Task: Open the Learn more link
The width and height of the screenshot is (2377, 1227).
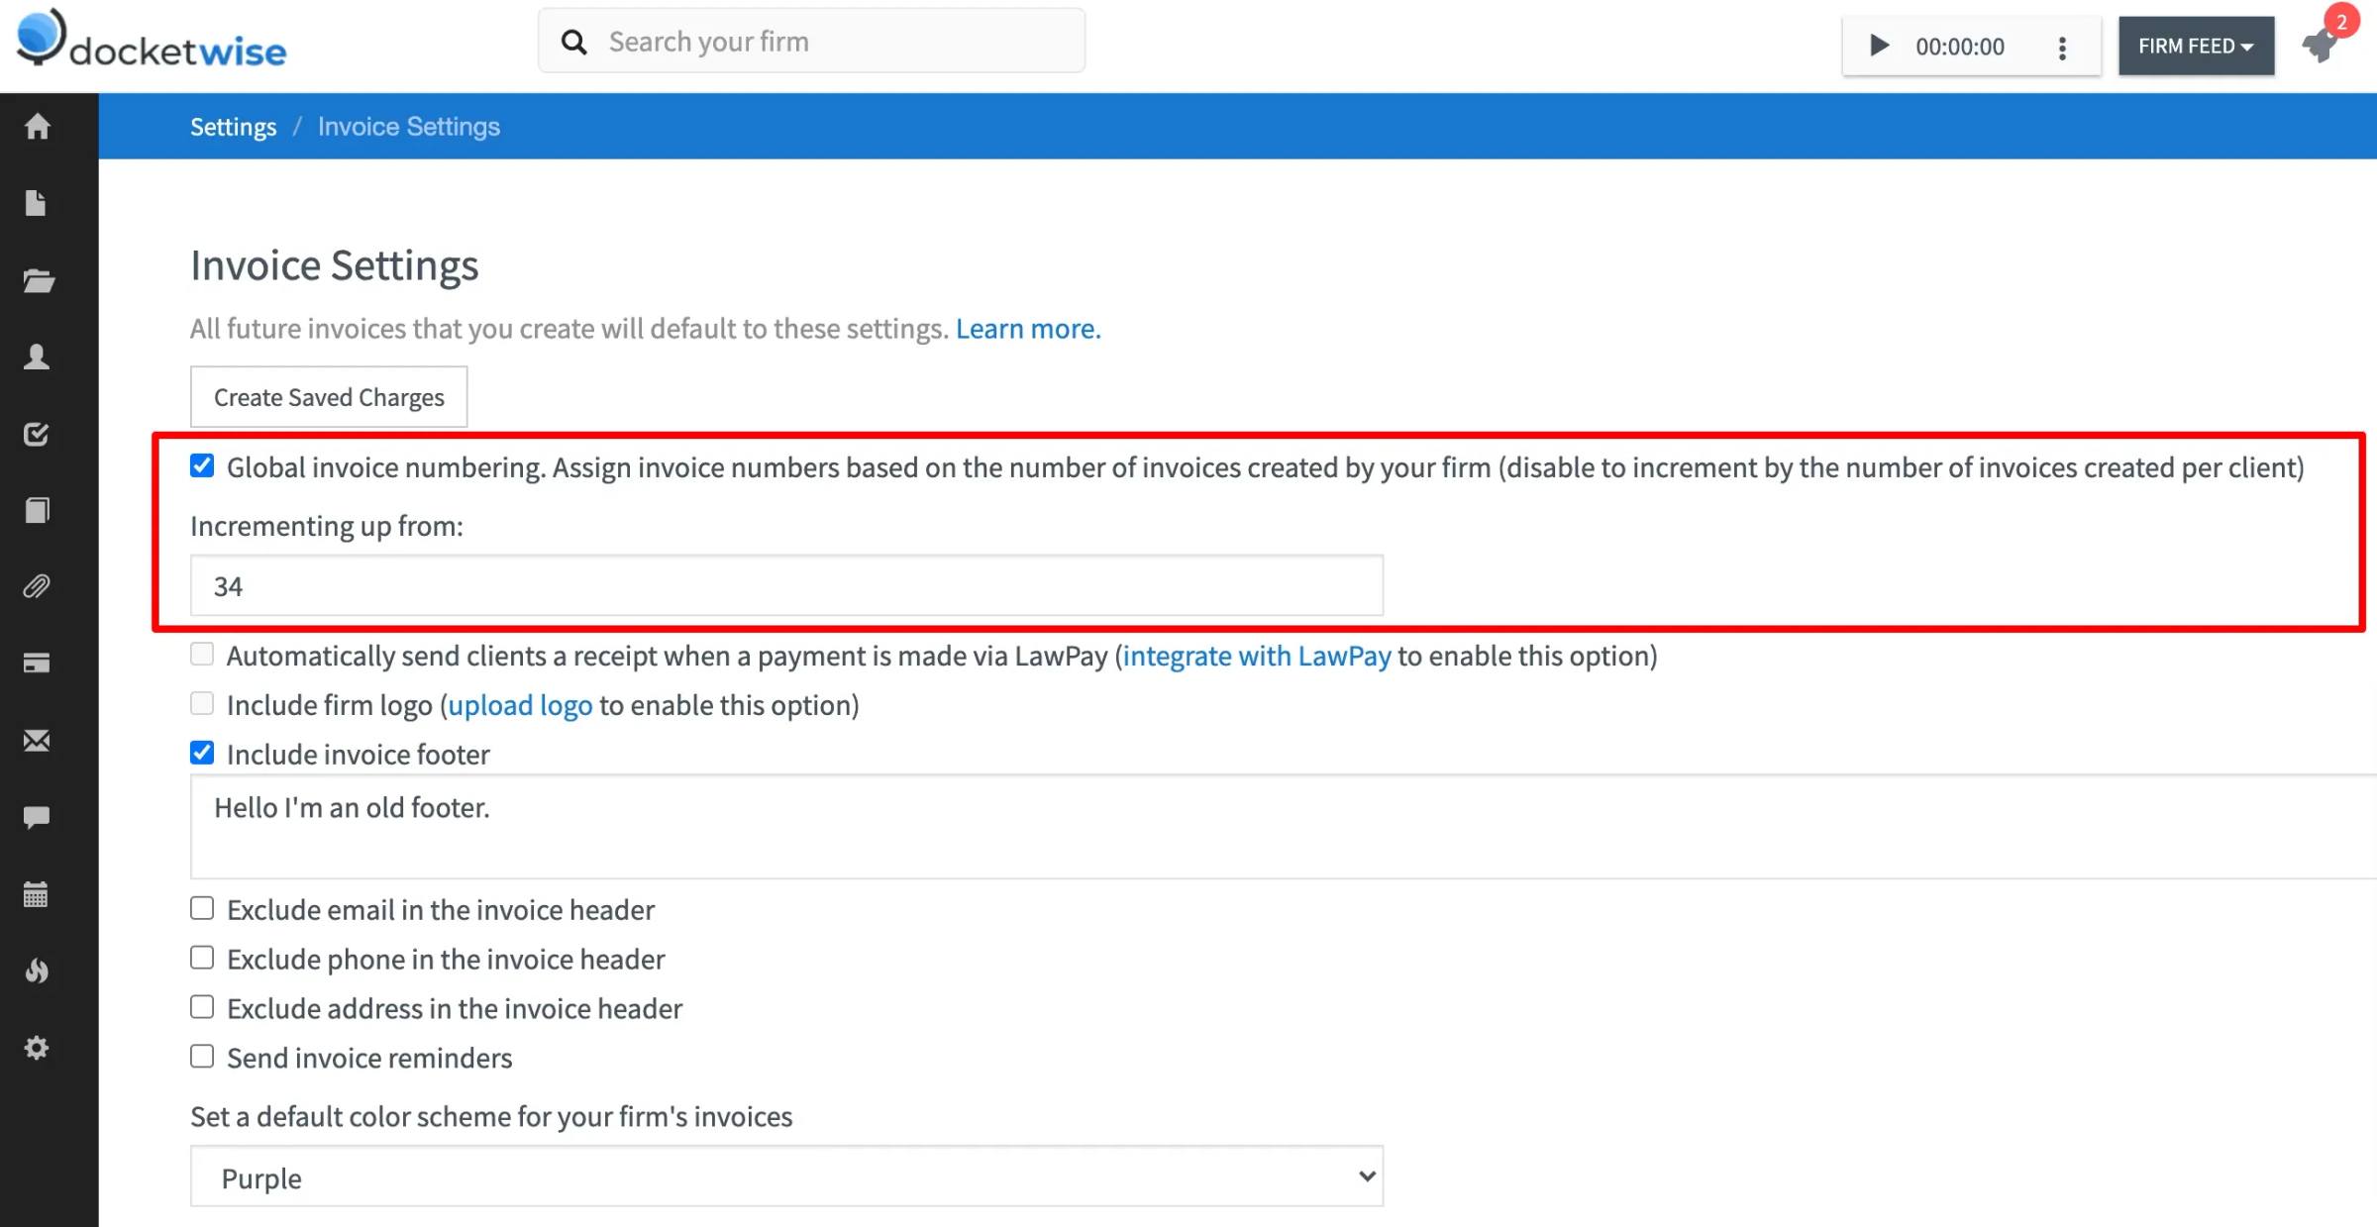Action: point(1027,328)
